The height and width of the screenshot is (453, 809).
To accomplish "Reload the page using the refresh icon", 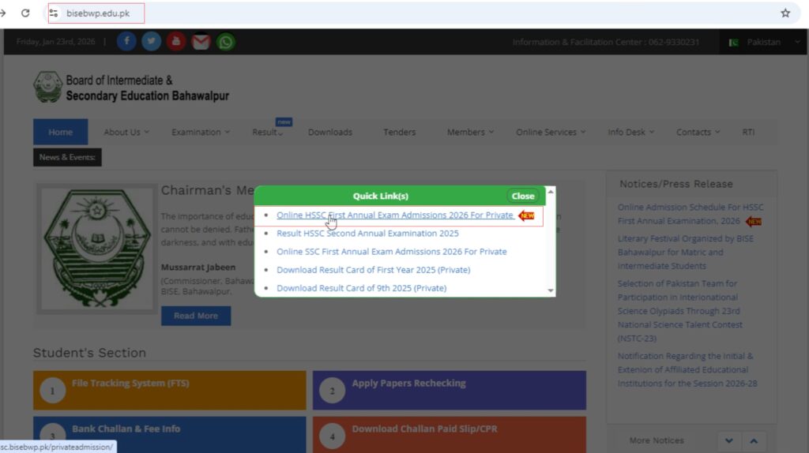I will (x=25, y=13).
